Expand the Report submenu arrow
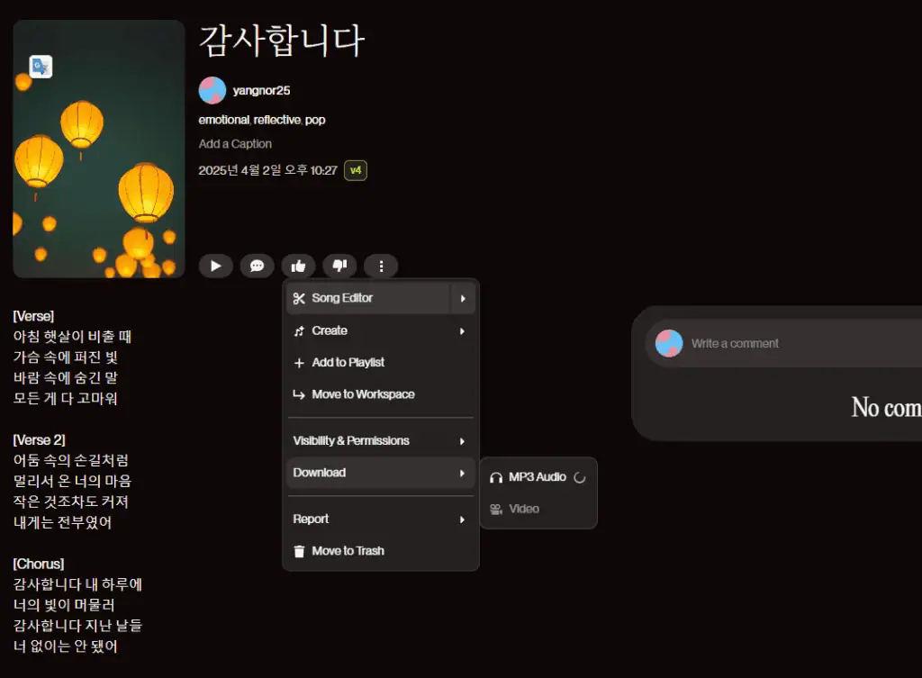 pos(463,520)
